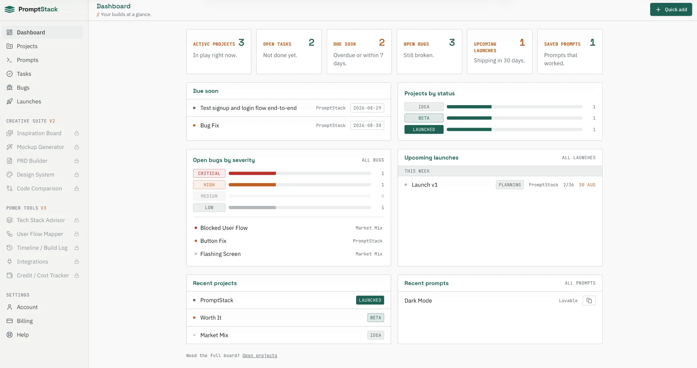697x368 pixels.
Task: Go to Projects in the sidebar
Action: tap(43, 46)
